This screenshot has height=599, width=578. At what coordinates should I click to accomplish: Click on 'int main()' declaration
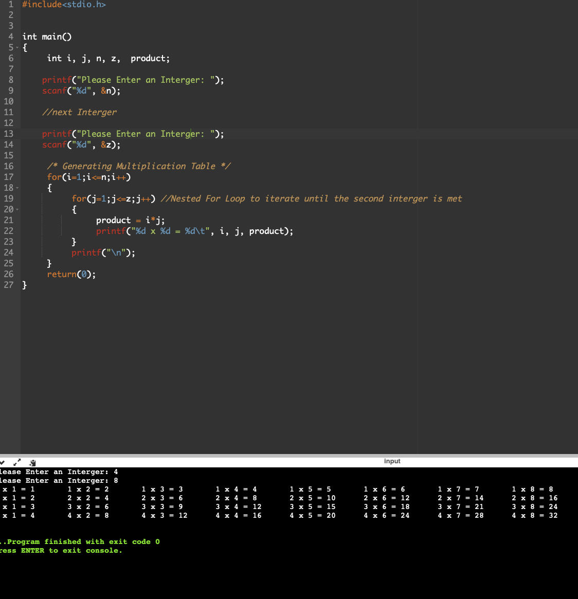[47, 37]
